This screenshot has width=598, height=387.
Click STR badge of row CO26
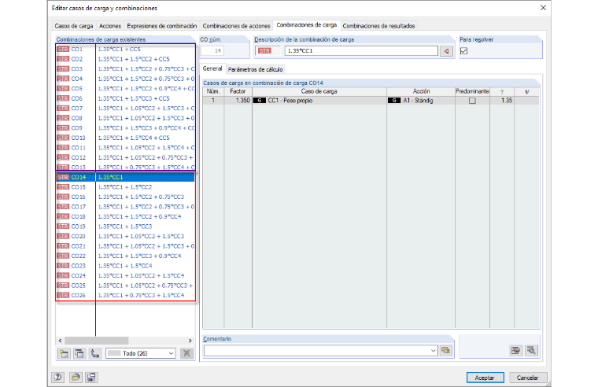pyautogui.click(x=63, y=295)
